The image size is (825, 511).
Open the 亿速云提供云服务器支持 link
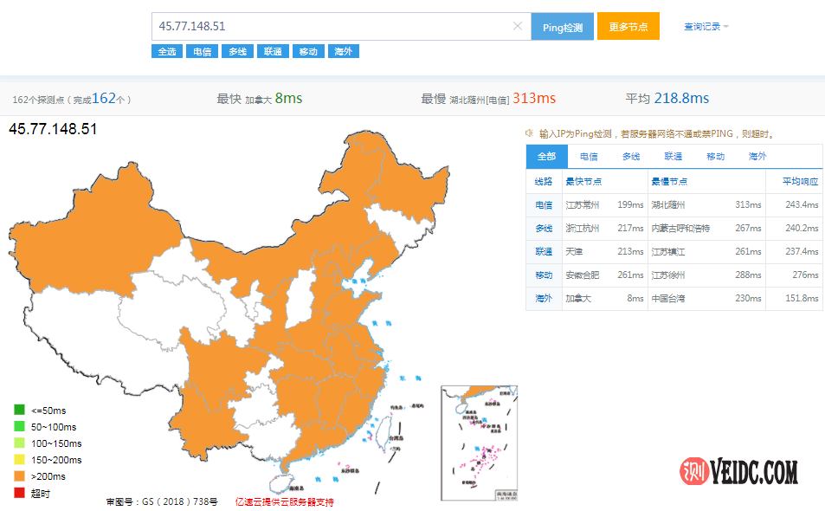tap(284, 501)
